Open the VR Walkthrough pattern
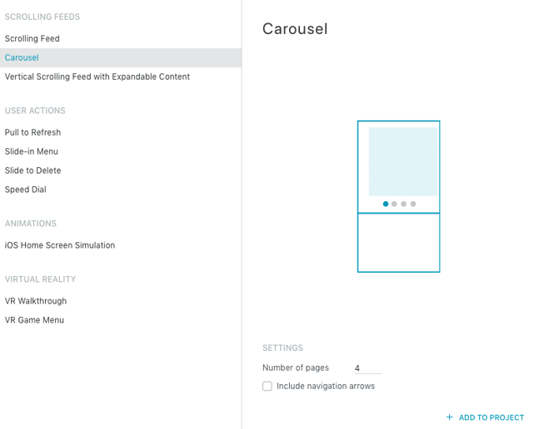 click(x=36, y=301)
